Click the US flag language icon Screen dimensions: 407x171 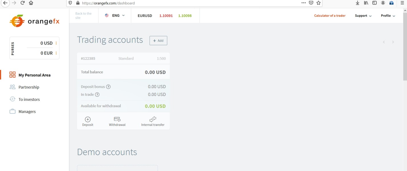pos(107,16)
